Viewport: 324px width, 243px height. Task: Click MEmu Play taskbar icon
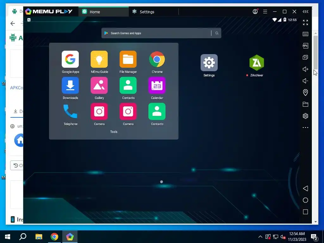click(x=70, y=237)
